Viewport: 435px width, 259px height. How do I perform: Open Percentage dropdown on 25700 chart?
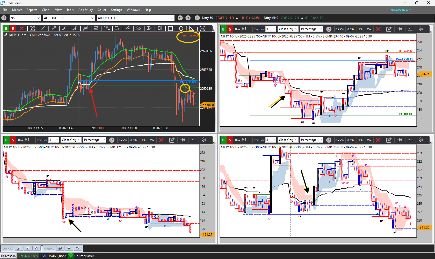[x=311, y=29]
